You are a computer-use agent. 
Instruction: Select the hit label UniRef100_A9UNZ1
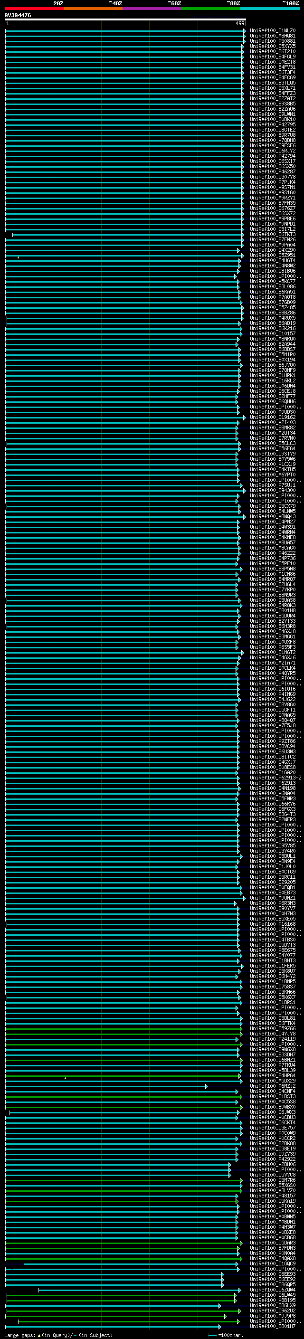pos(273,898)
